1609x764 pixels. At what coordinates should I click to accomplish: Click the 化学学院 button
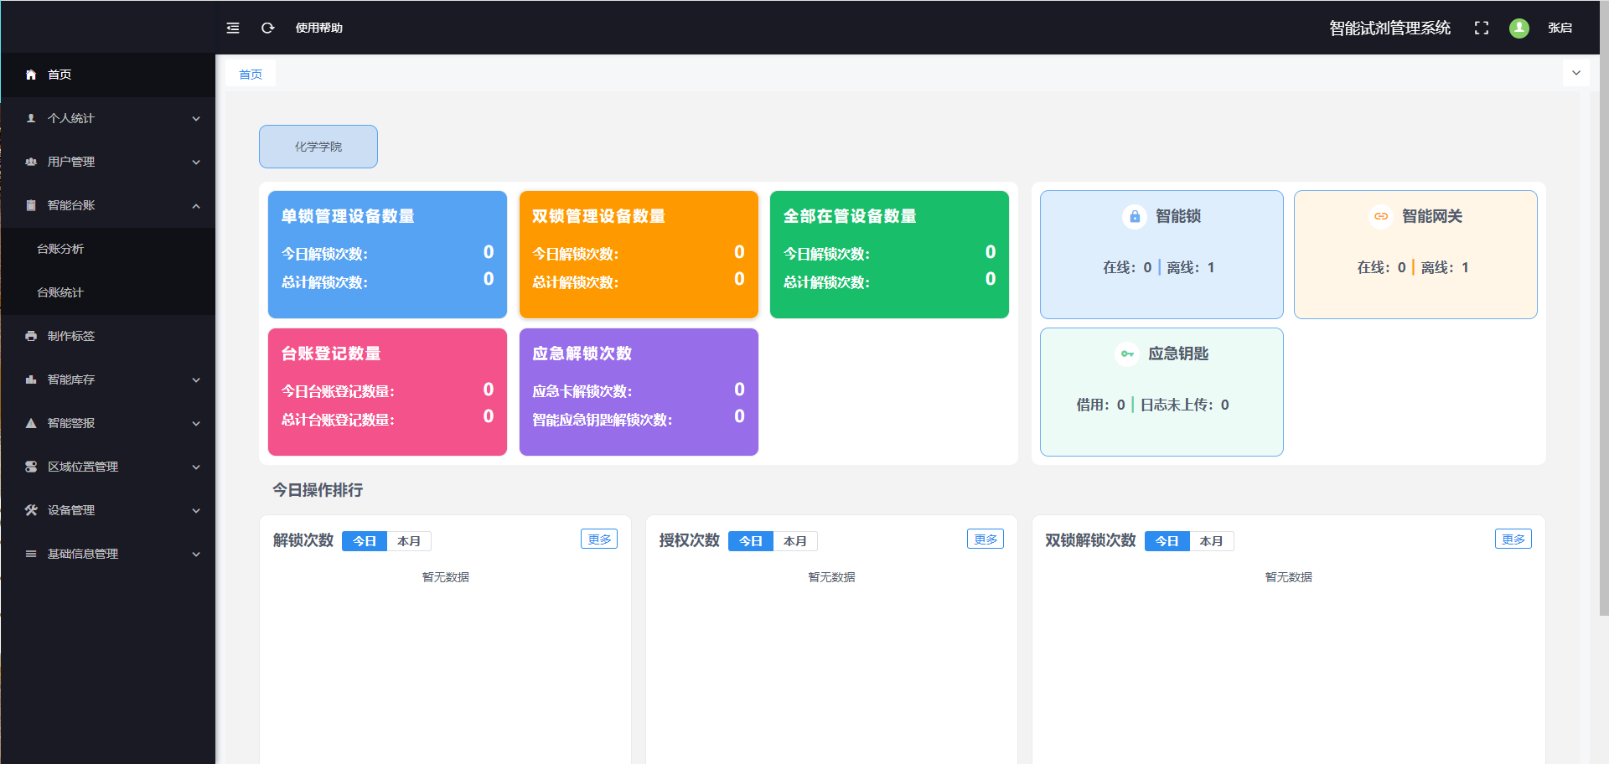[x=318, y=147]
